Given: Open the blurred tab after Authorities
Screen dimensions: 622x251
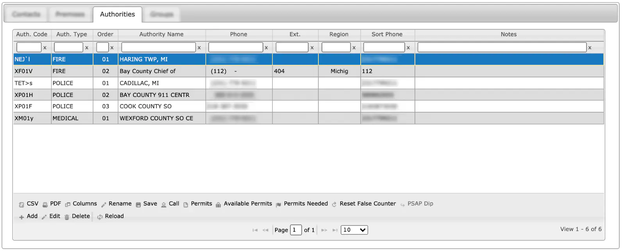Looking at the screenshot, I should coord(162,14).
